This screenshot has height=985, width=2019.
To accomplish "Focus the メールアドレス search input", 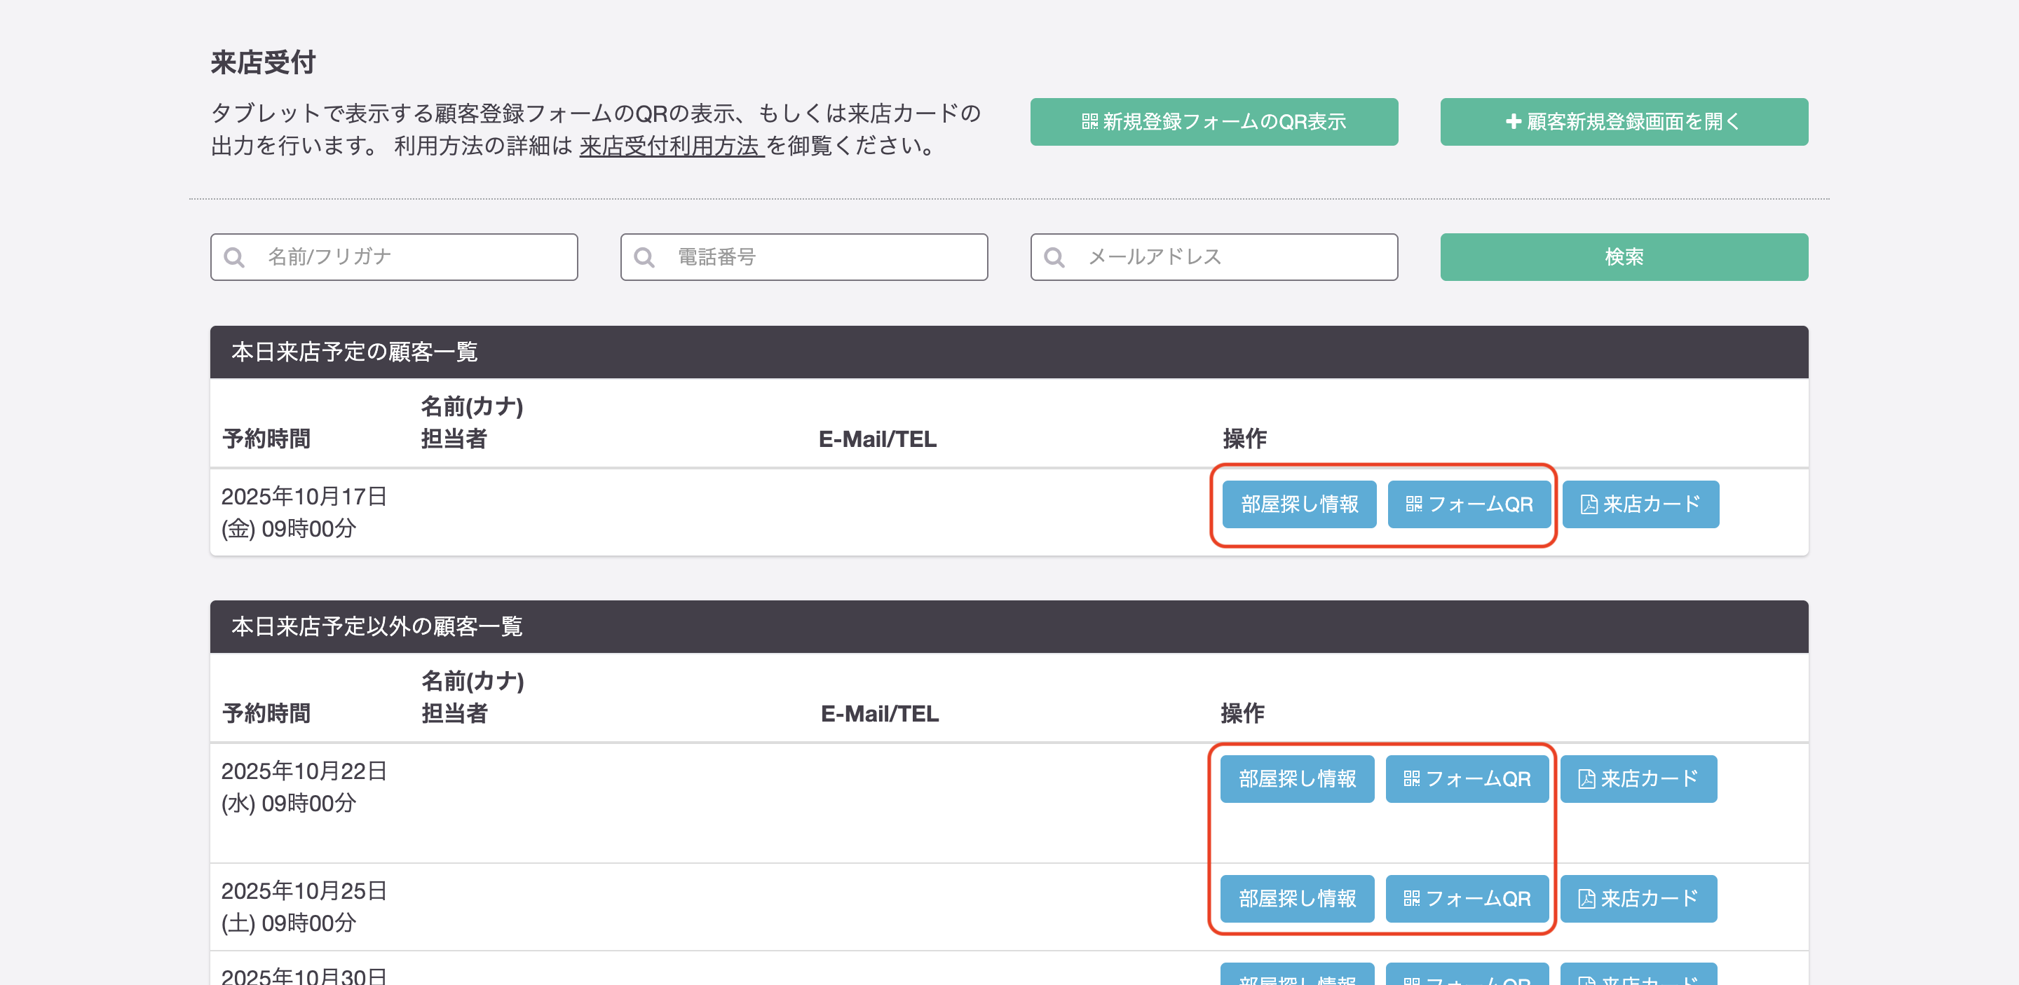I will click(x=1214, y=257).
